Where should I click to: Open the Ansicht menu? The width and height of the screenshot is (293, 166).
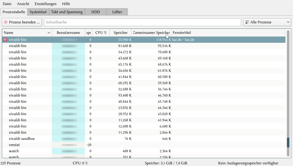[23, 4]
